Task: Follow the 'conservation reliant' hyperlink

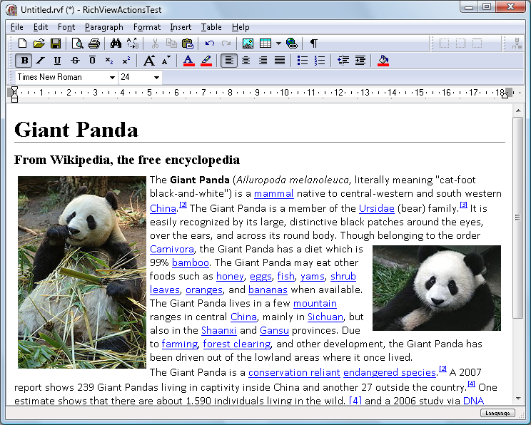Action: 294,372
